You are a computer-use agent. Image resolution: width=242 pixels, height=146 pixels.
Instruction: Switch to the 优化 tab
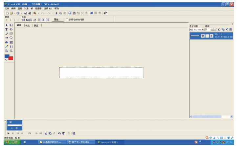pyautogui.click(x=28, y=26)
